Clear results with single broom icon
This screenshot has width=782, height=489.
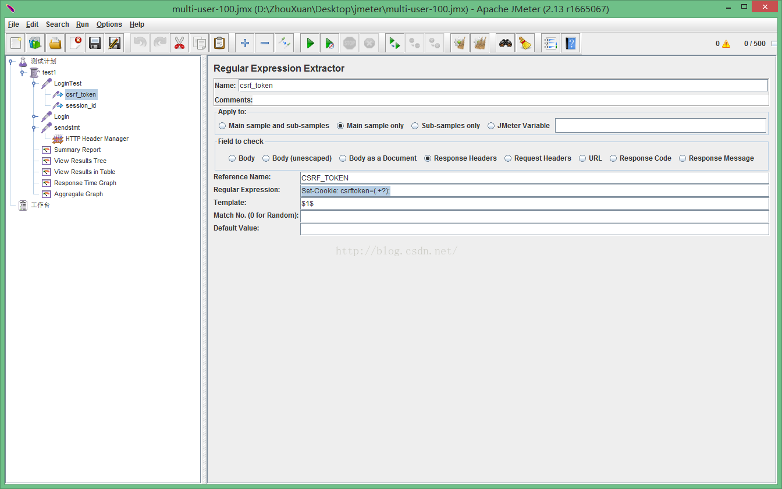click(460, 43)
